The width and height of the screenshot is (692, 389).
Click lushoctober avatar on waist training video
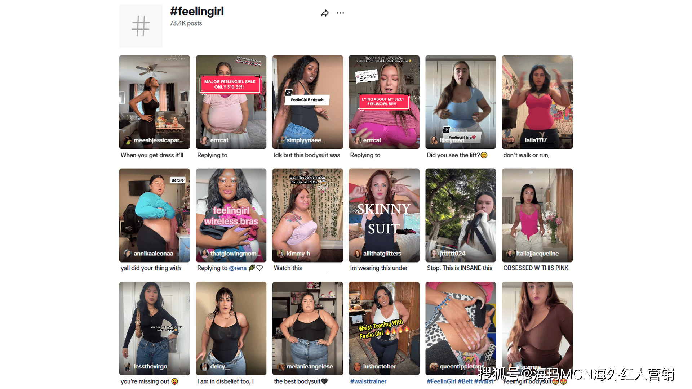coord(357,367)
